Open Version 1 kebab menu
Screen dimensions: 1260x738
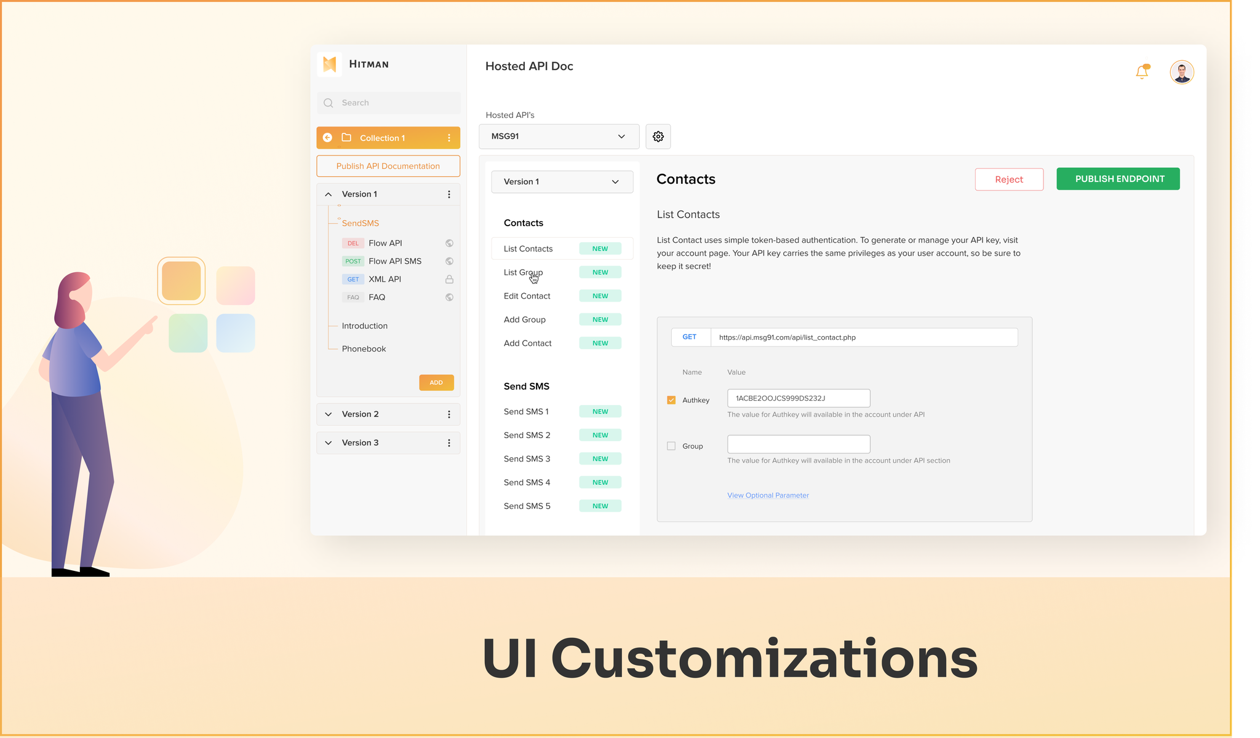coord(449,194)
